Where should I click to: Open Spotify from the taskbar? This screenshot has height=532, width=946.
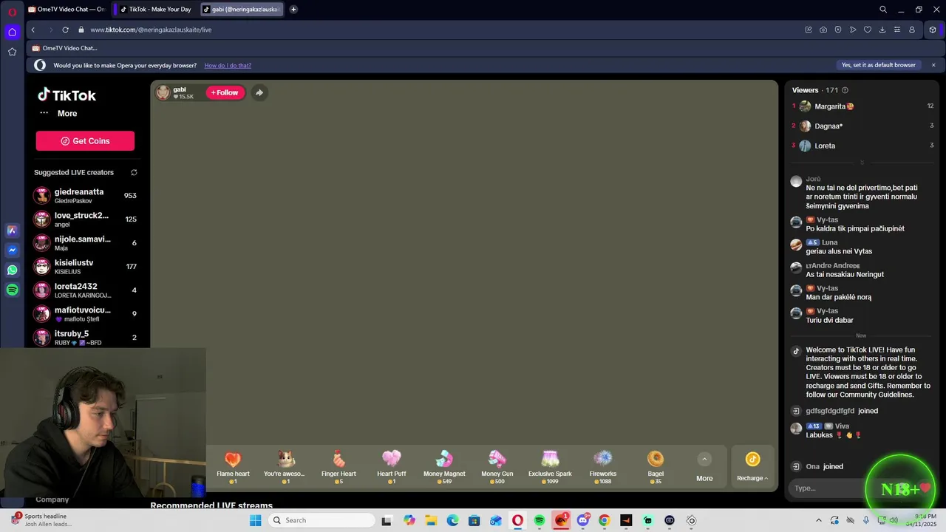pyautogui.click(x=540, y=520)
